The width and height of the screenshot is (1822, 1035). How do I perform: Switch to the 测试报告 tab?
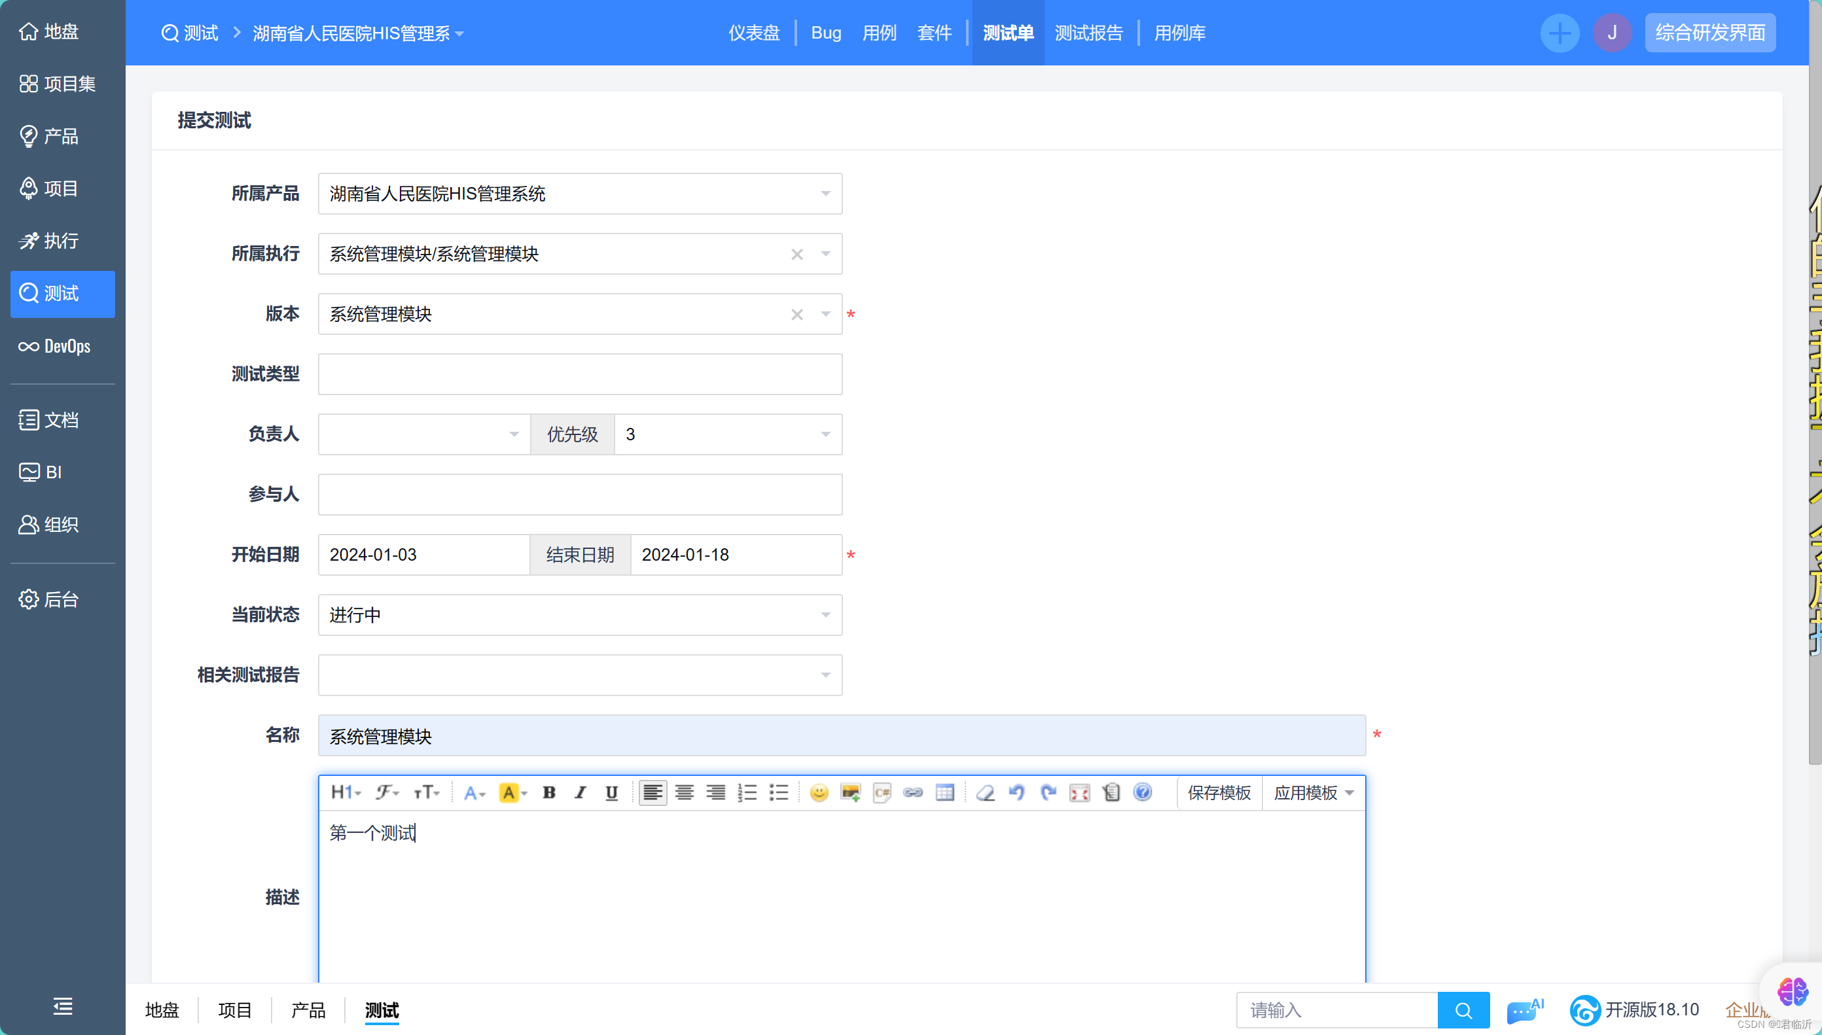[1088, 33]
